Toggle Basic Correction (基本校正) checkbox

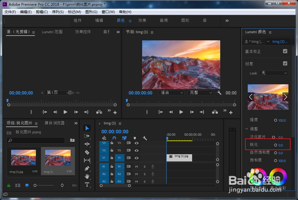285,51
